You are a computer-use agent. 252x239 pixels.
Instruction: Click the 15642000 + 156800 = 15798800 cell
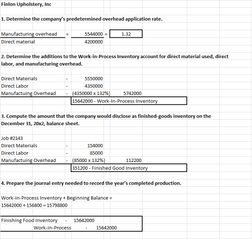tap(34, 205)
